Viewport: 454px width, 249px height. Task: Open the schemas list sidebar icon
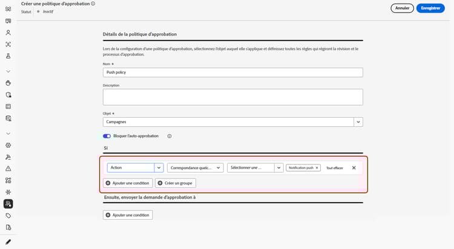coord(8,106)
